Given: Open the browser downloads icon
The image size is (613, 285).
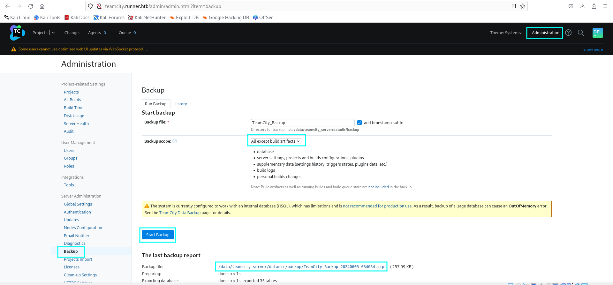Looking at the screenshot, I should click(x=582, y=6).
